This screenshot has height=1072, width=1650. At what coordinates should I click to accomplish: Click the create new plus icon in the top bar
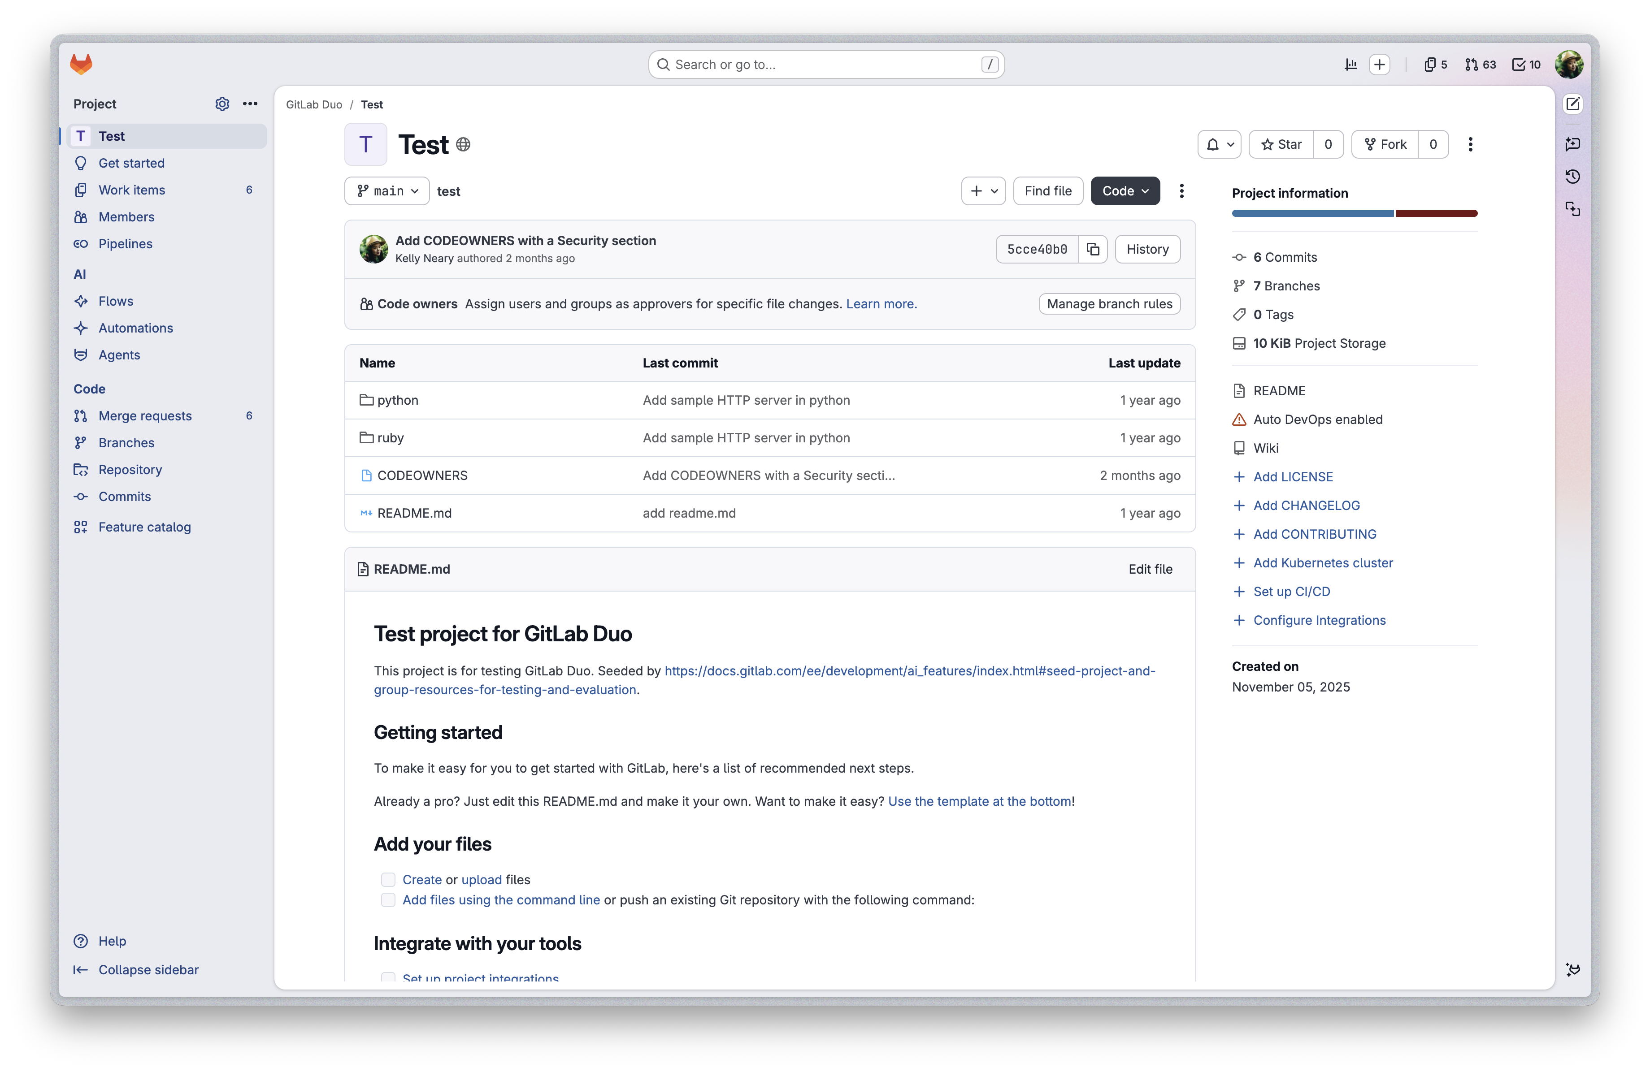pyautogui.click(x=1380, y=65)
